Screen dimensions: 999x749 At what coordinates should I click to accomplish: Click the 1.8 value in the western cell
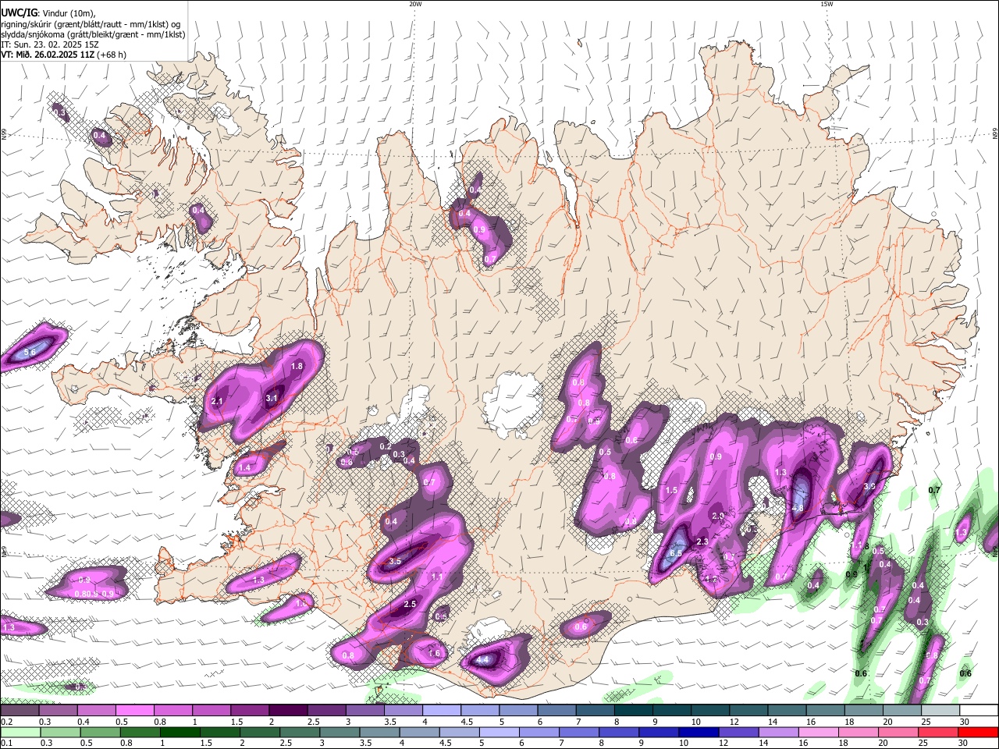pyautogui.click(x=297, y=366)
